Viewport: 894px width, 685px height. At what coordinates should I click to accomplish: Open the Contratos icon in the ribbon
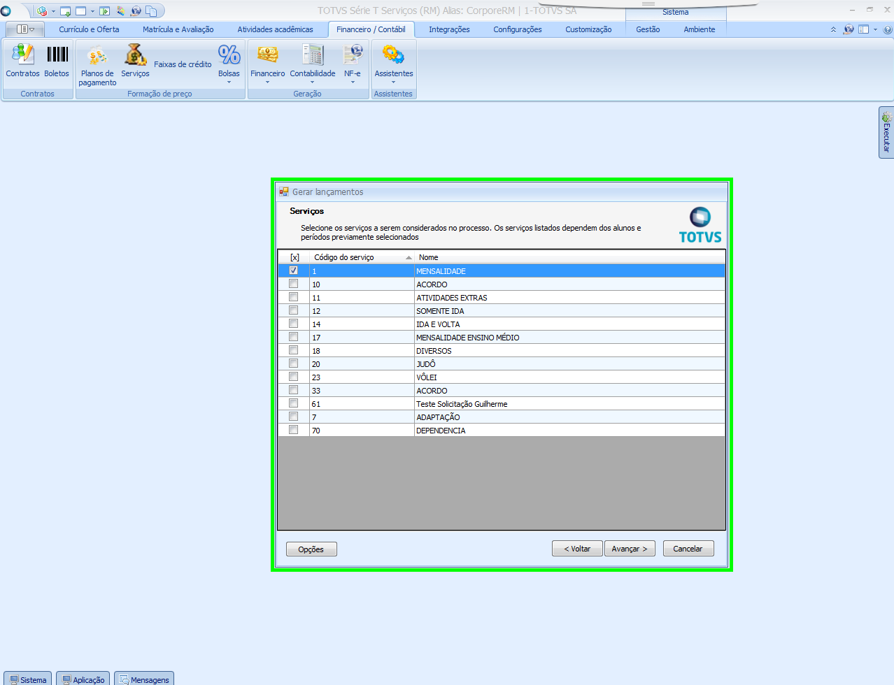coord(23,55)
